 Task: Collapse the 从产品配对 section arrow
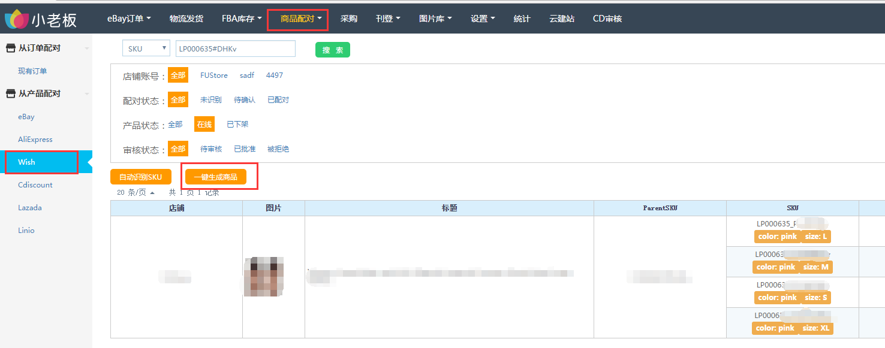tap(87, 94)
